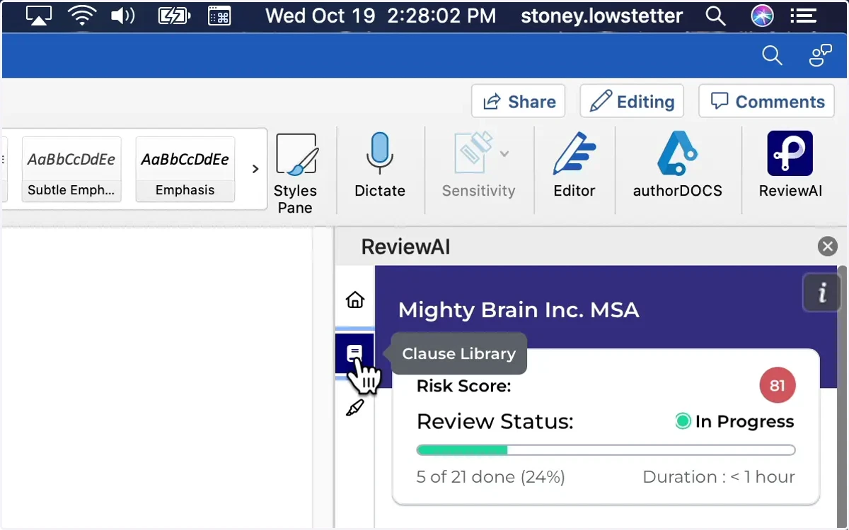The width and height of the screenshot is (849, 530).
Task: Open the Editing mode menu
Action: (x=632, y=101)
